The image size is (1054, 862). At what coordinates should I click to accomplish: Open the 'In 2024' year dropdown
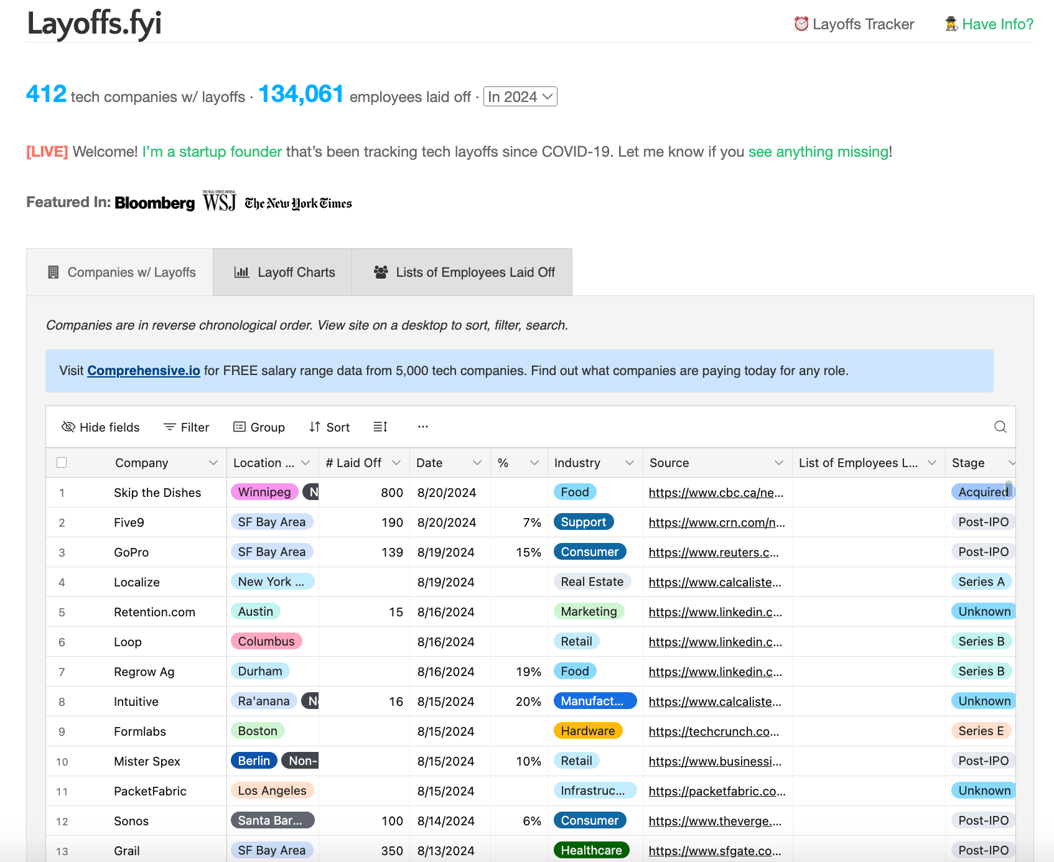(x=520, y=96)
